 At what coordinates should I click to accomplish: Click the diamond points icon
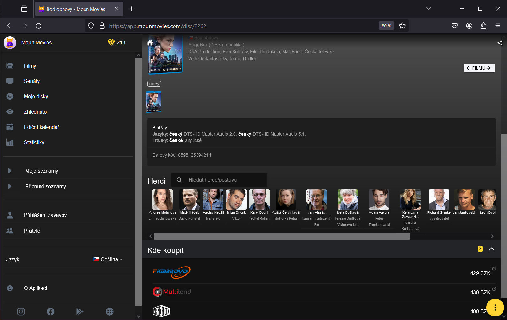click(111, 42)
